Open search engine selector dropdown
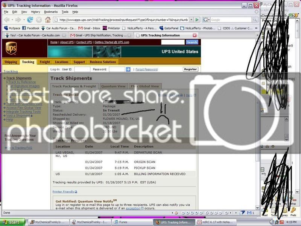The image size is (301, 226). click(x=206, y=20)
